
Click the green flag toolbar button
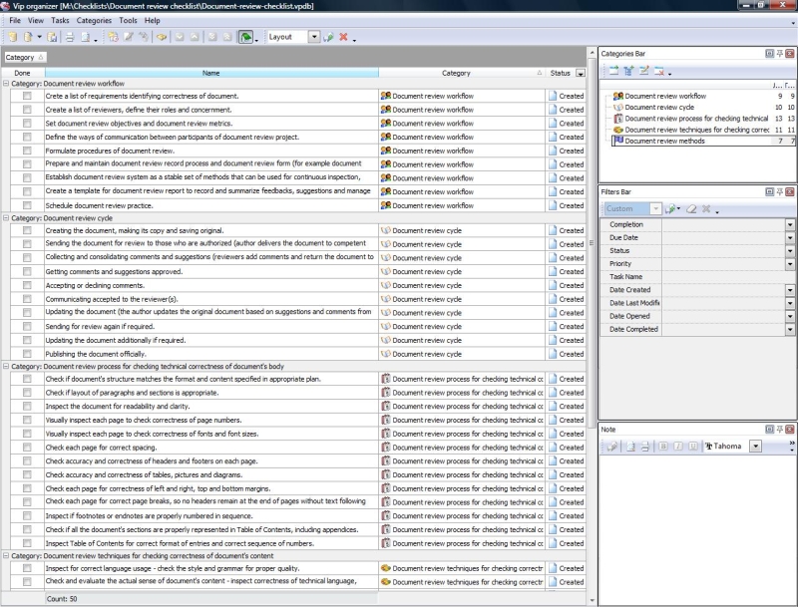[x=245, y=37]
